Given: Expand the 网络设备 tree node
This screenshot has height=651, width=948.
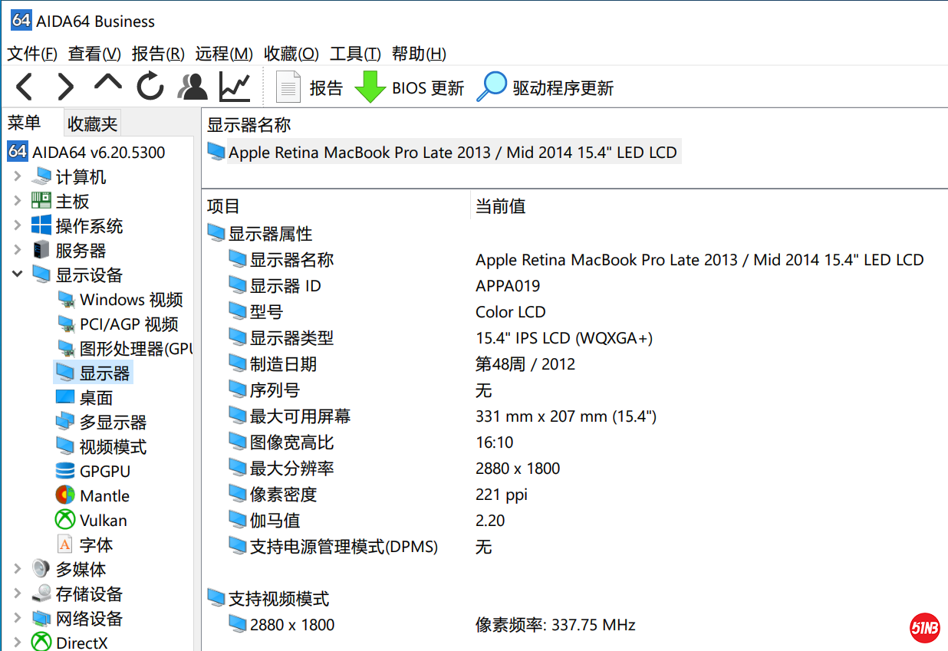Looking at the screenshot, I should tap(18, 619).
